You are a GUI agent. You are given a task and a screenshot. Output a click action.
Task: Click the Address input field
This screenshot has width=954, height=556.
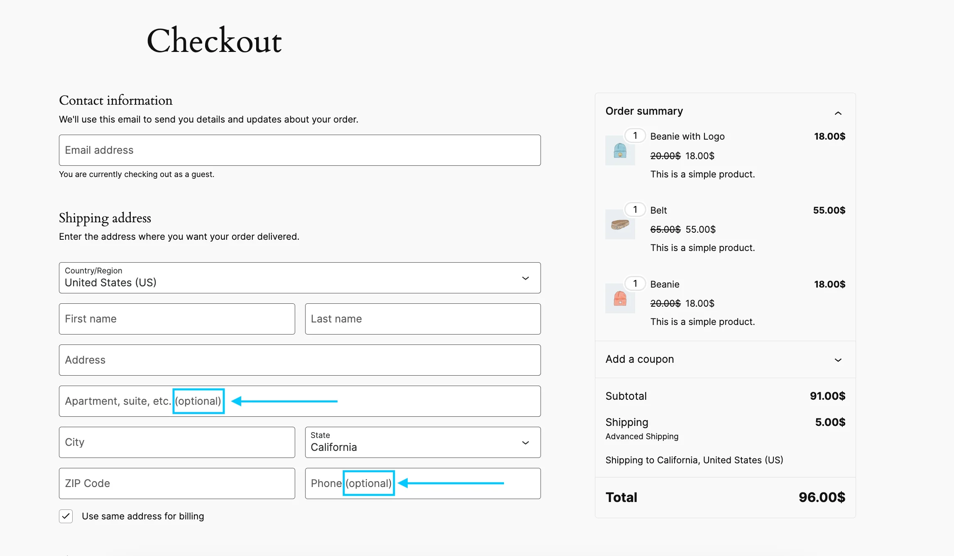point(299,359)
